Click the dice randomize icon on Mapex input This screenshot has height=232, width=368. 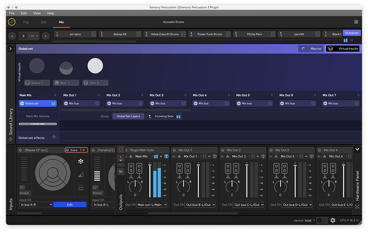click(80, 161)
